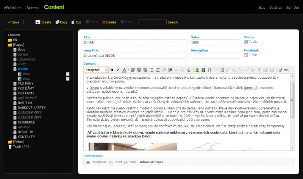Viewport: 303px width, 179px height.
Task: Open the Create type dropdown
Action: pyautogui.click(x=37, y=22)
